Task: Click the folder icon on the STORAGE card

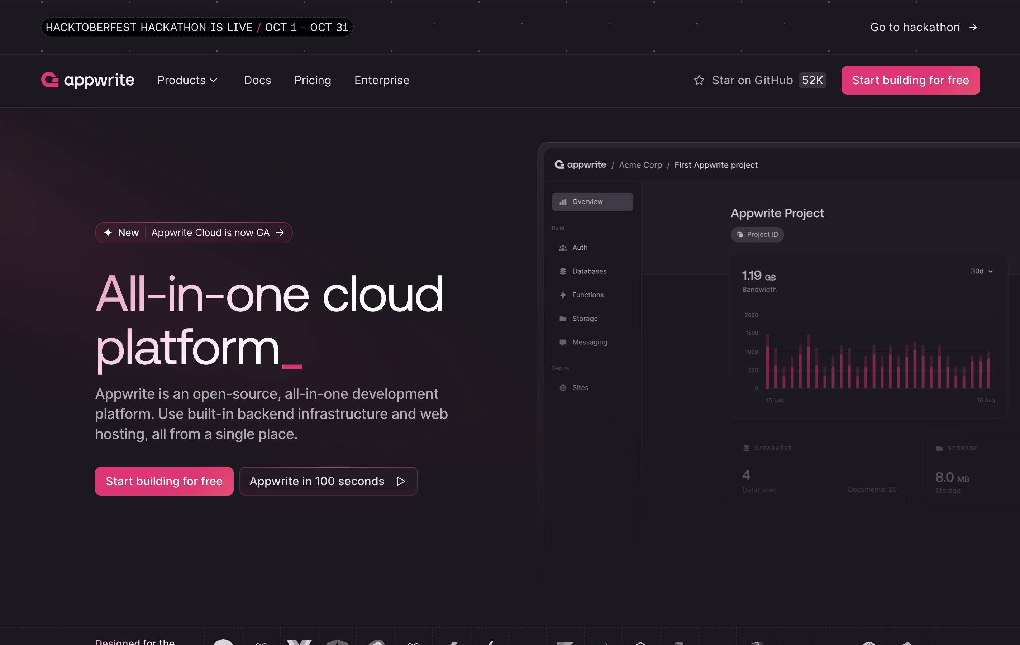Action: pos(939,449)
